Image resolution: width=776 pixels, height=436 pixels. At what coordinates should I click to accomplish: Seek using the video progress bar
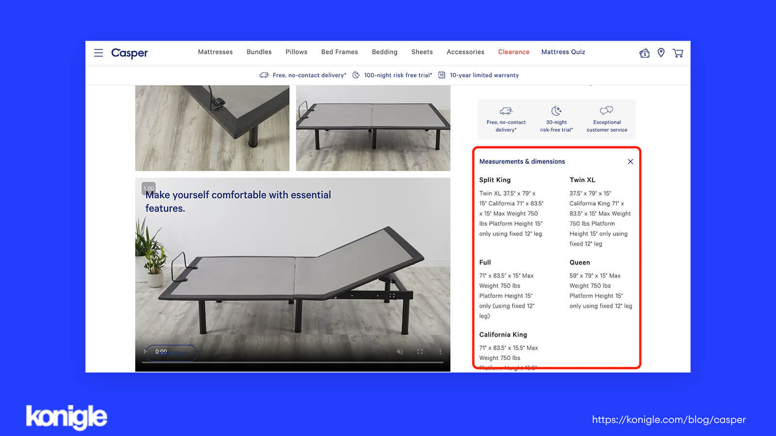(x=292, y=362)
